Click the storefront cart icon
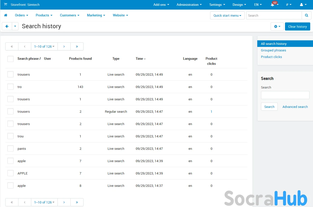Screen dimensions: 313x207 pyautogui.click(x=6, y=5)
